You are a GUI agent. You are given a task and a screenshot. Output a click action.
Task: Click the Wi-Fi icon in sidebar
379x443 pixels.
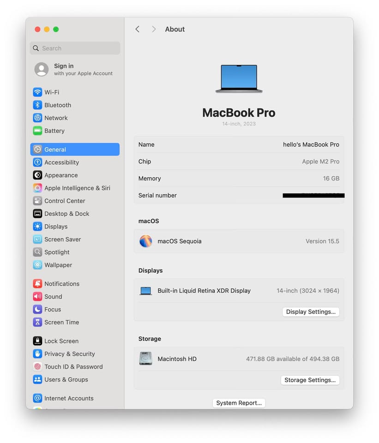point(37,92)
